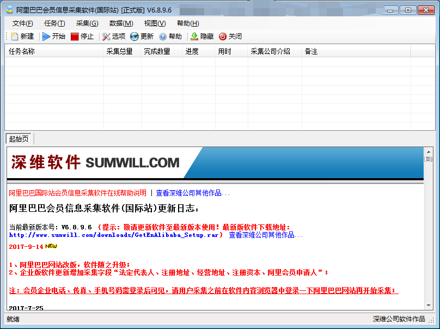Open the 帮助(H) menu
The width and height of the screenshot is (440, 329).
tap(188, 23)
